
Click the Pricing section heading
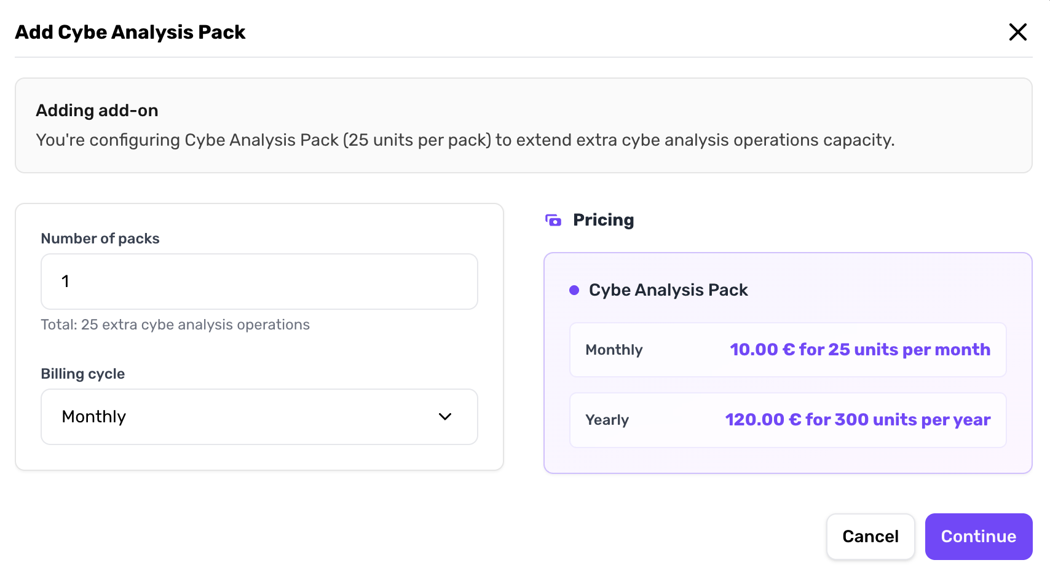(603, 220)
